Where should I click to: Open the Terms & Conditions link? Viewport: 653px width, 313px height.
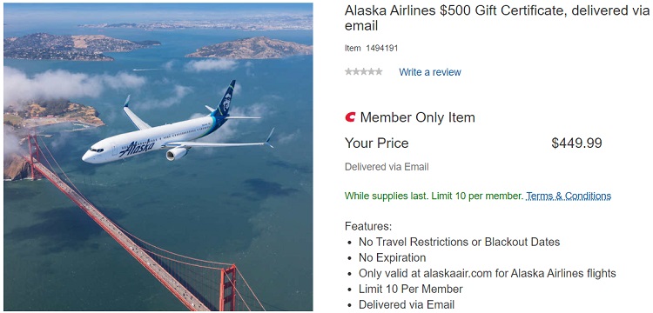(x=569, y=196)
